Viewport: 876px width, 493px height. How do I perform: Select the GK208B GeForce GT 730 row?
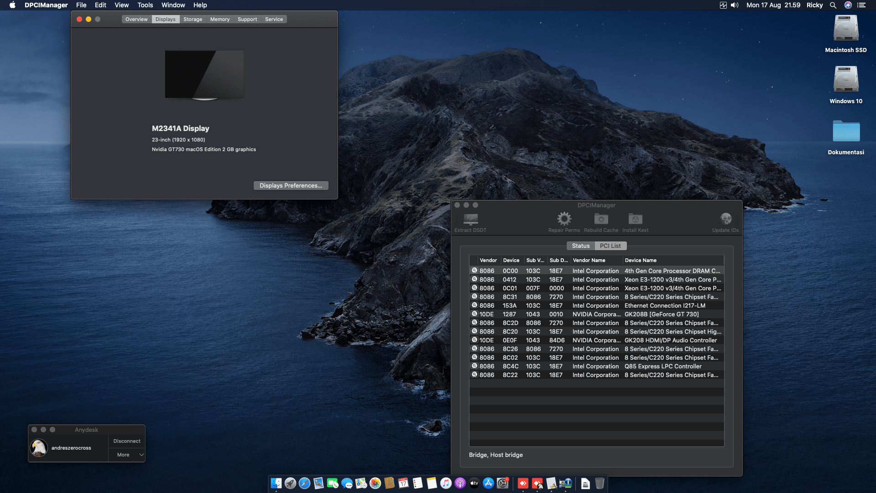tap(596, 314)
